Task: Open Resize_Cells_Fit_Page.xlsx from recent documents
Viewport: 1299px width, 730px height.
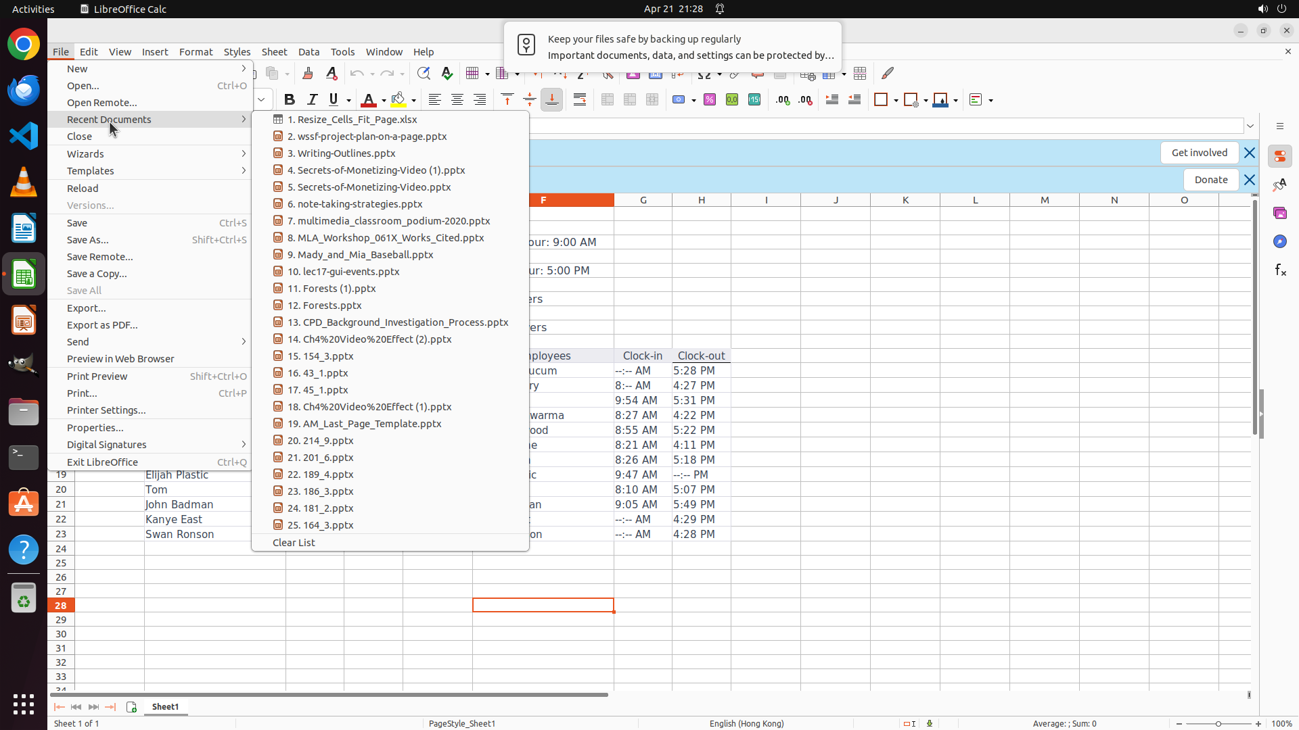Action: [x=352, y=120]
